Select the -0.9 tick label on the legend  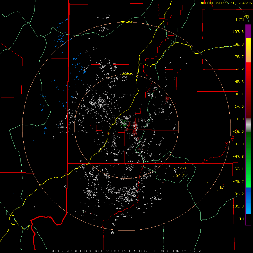click(239, 119)
